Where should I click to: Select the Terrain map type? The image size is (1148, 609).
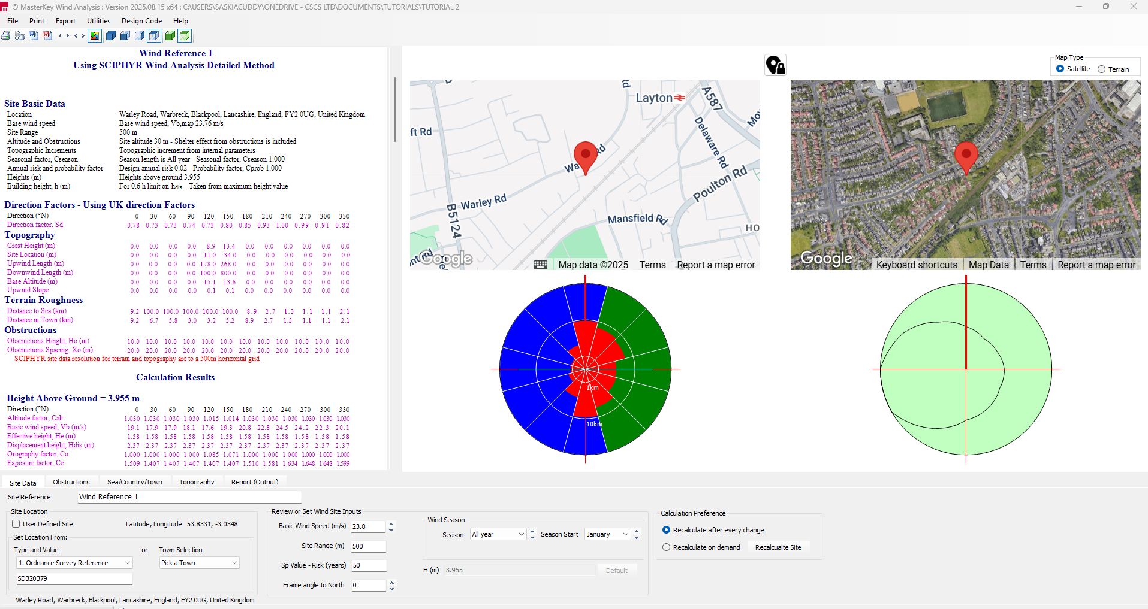(1101, 69)
